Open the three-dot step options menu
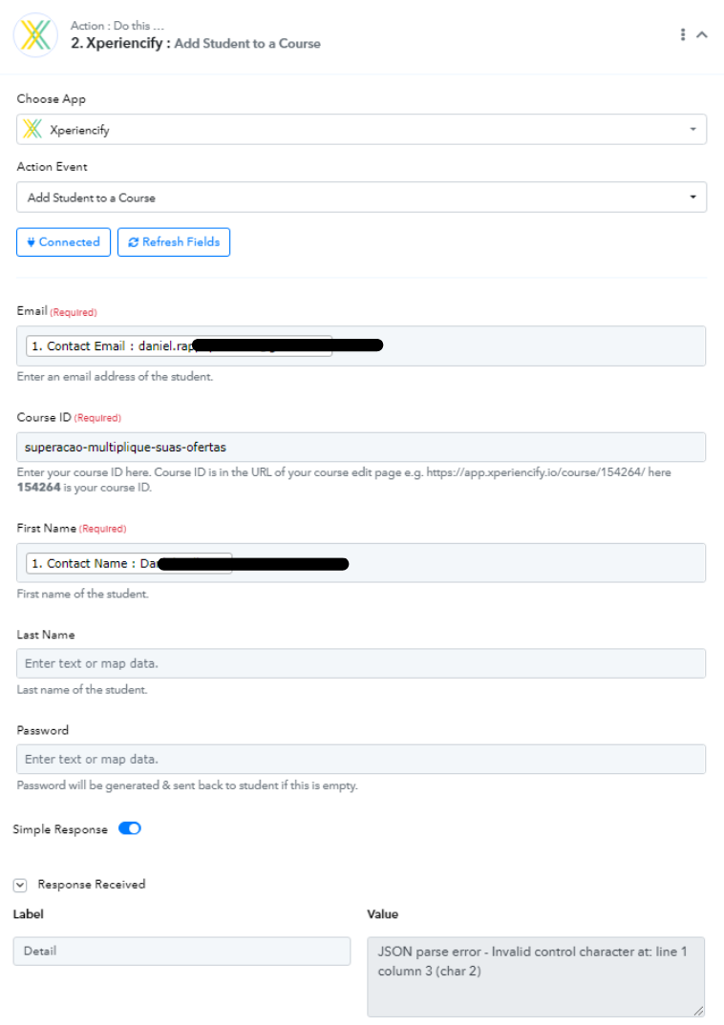 click(x=683, y=34)
